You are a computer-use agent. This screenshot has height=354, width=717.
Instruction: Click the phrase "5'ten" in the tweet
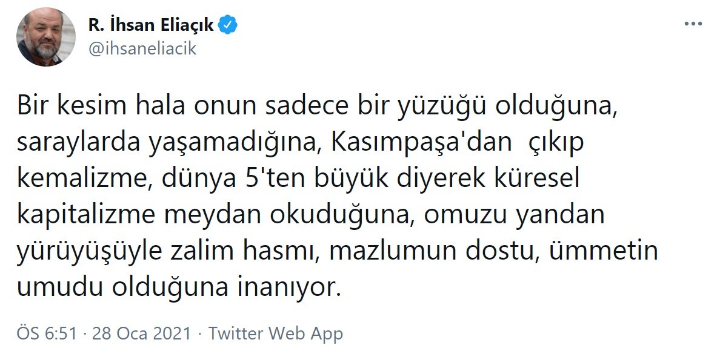[263, 180]
